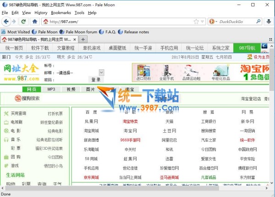Open the tab groups icon

(x=270, y=39)
